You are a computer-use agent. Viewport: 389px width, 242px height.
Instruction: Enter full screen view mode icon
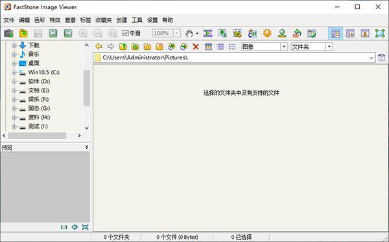(380, 34)
